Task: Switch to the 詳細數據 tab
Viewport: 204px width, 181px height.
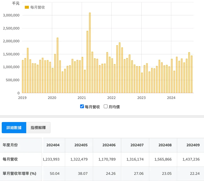Action: (x=14, y=128)
